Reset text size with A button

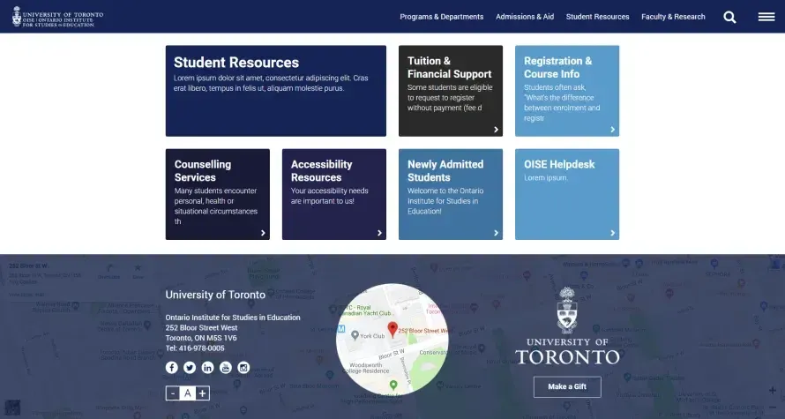(x=188, y=393)
